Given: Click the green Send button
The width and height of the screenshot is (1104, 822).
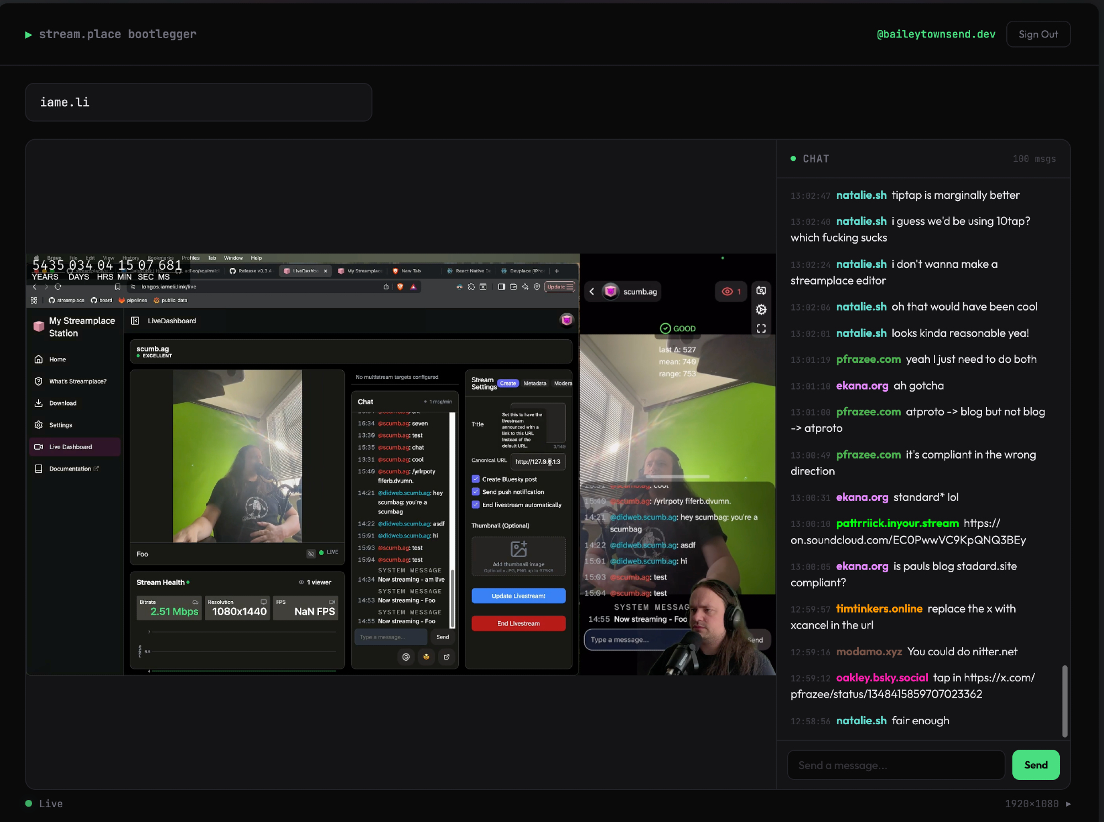Looking at the screenshot, I should (1036, 765).
